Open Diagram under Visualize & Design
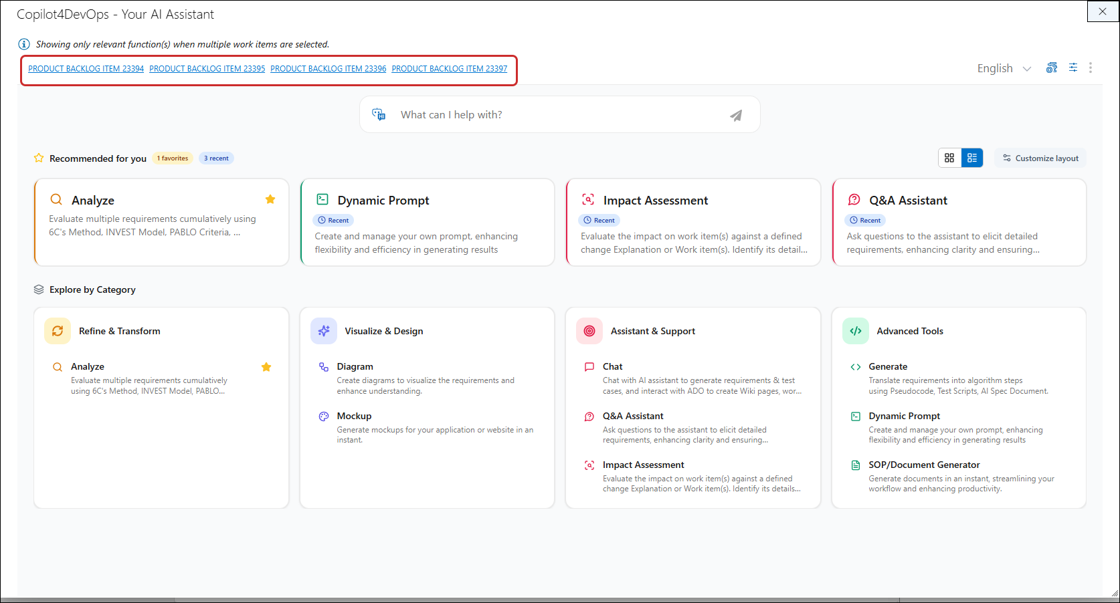1120x603 pixels. pos(355,366)
